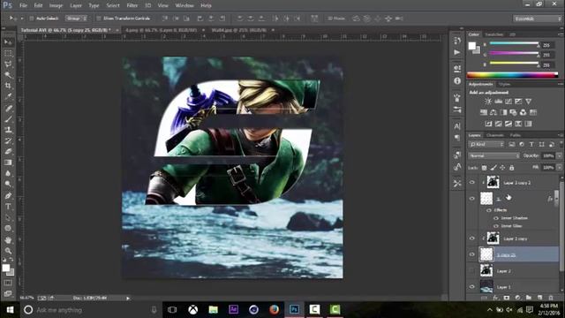Select the Brush tool
Screen dimensions: 565x318
8,118
